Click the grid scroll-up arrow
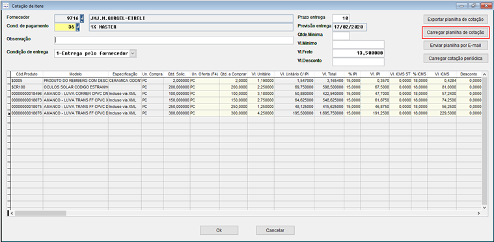 click(x=485, y=74)
